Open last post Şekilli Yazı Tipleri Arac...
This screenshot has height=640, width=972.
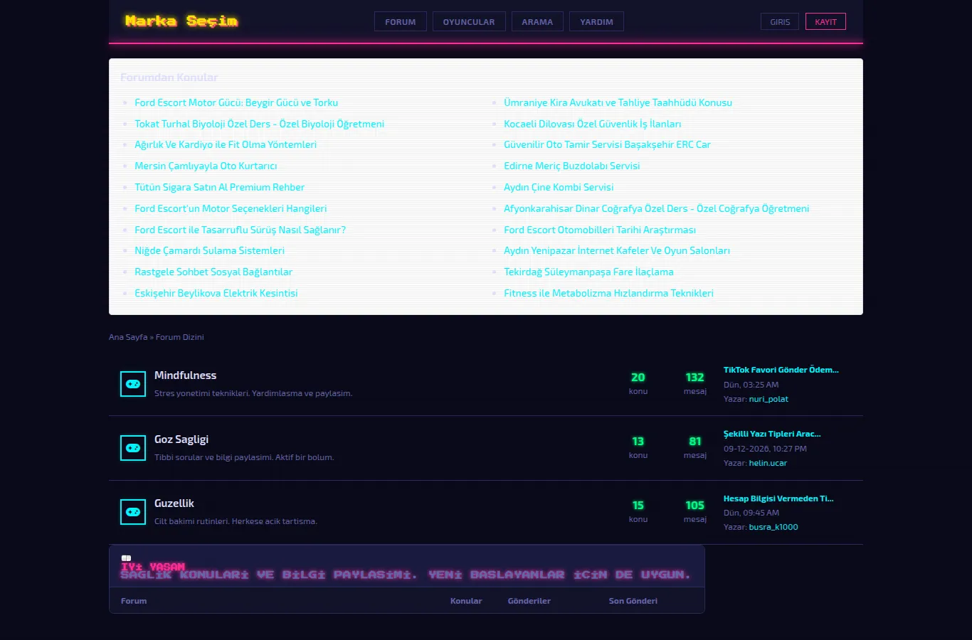(x=772, y=434)
